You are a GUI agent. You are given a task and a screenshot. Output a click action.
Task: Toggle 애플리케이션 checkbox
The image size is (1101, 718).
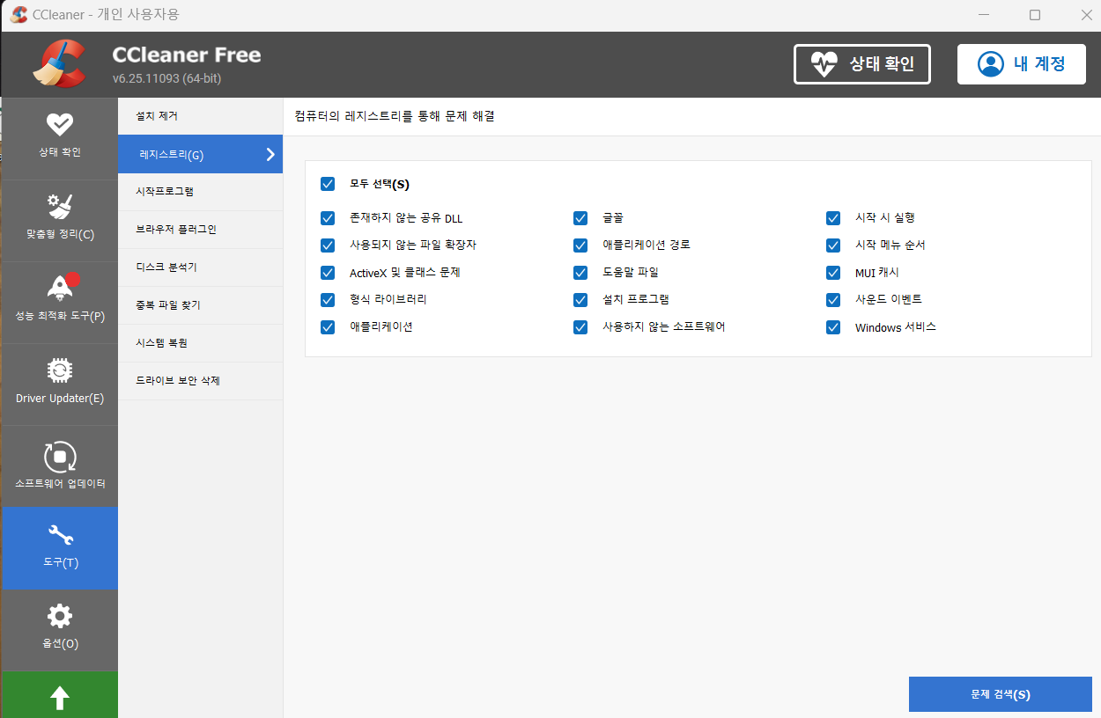(328, 327)
